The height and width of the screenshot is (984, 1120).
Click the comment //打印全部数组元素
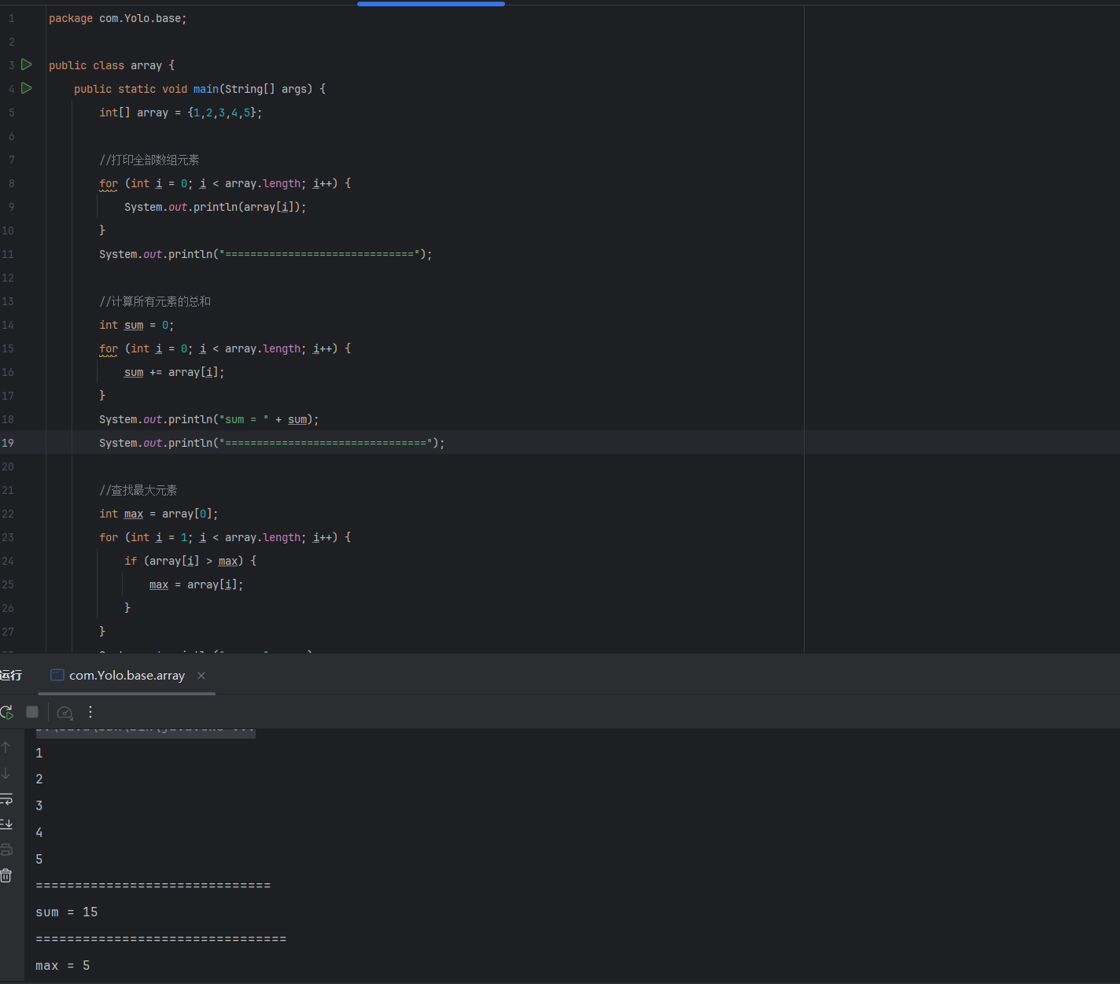pyautogui.click(x=149, y=160)
